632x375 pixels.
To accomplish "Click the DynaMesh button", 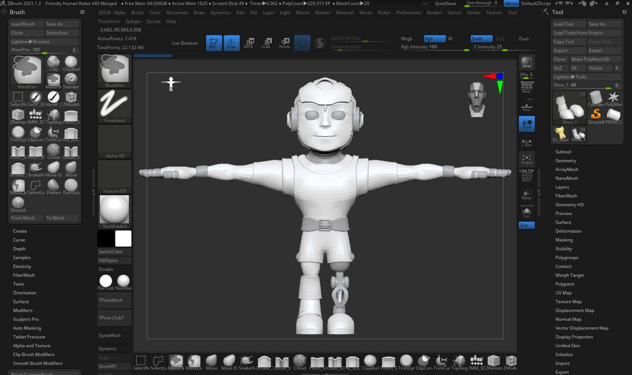I will 115,336.
